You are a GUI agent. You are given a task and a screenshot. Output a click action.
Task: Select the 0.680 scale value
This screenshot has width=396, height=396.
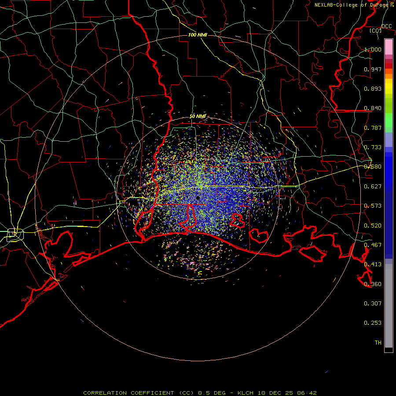click(x=373, y=167)
